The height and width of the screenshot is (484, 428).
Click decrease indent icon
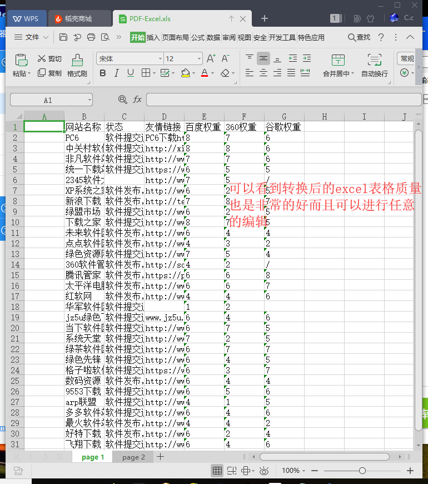coord(292,58)
